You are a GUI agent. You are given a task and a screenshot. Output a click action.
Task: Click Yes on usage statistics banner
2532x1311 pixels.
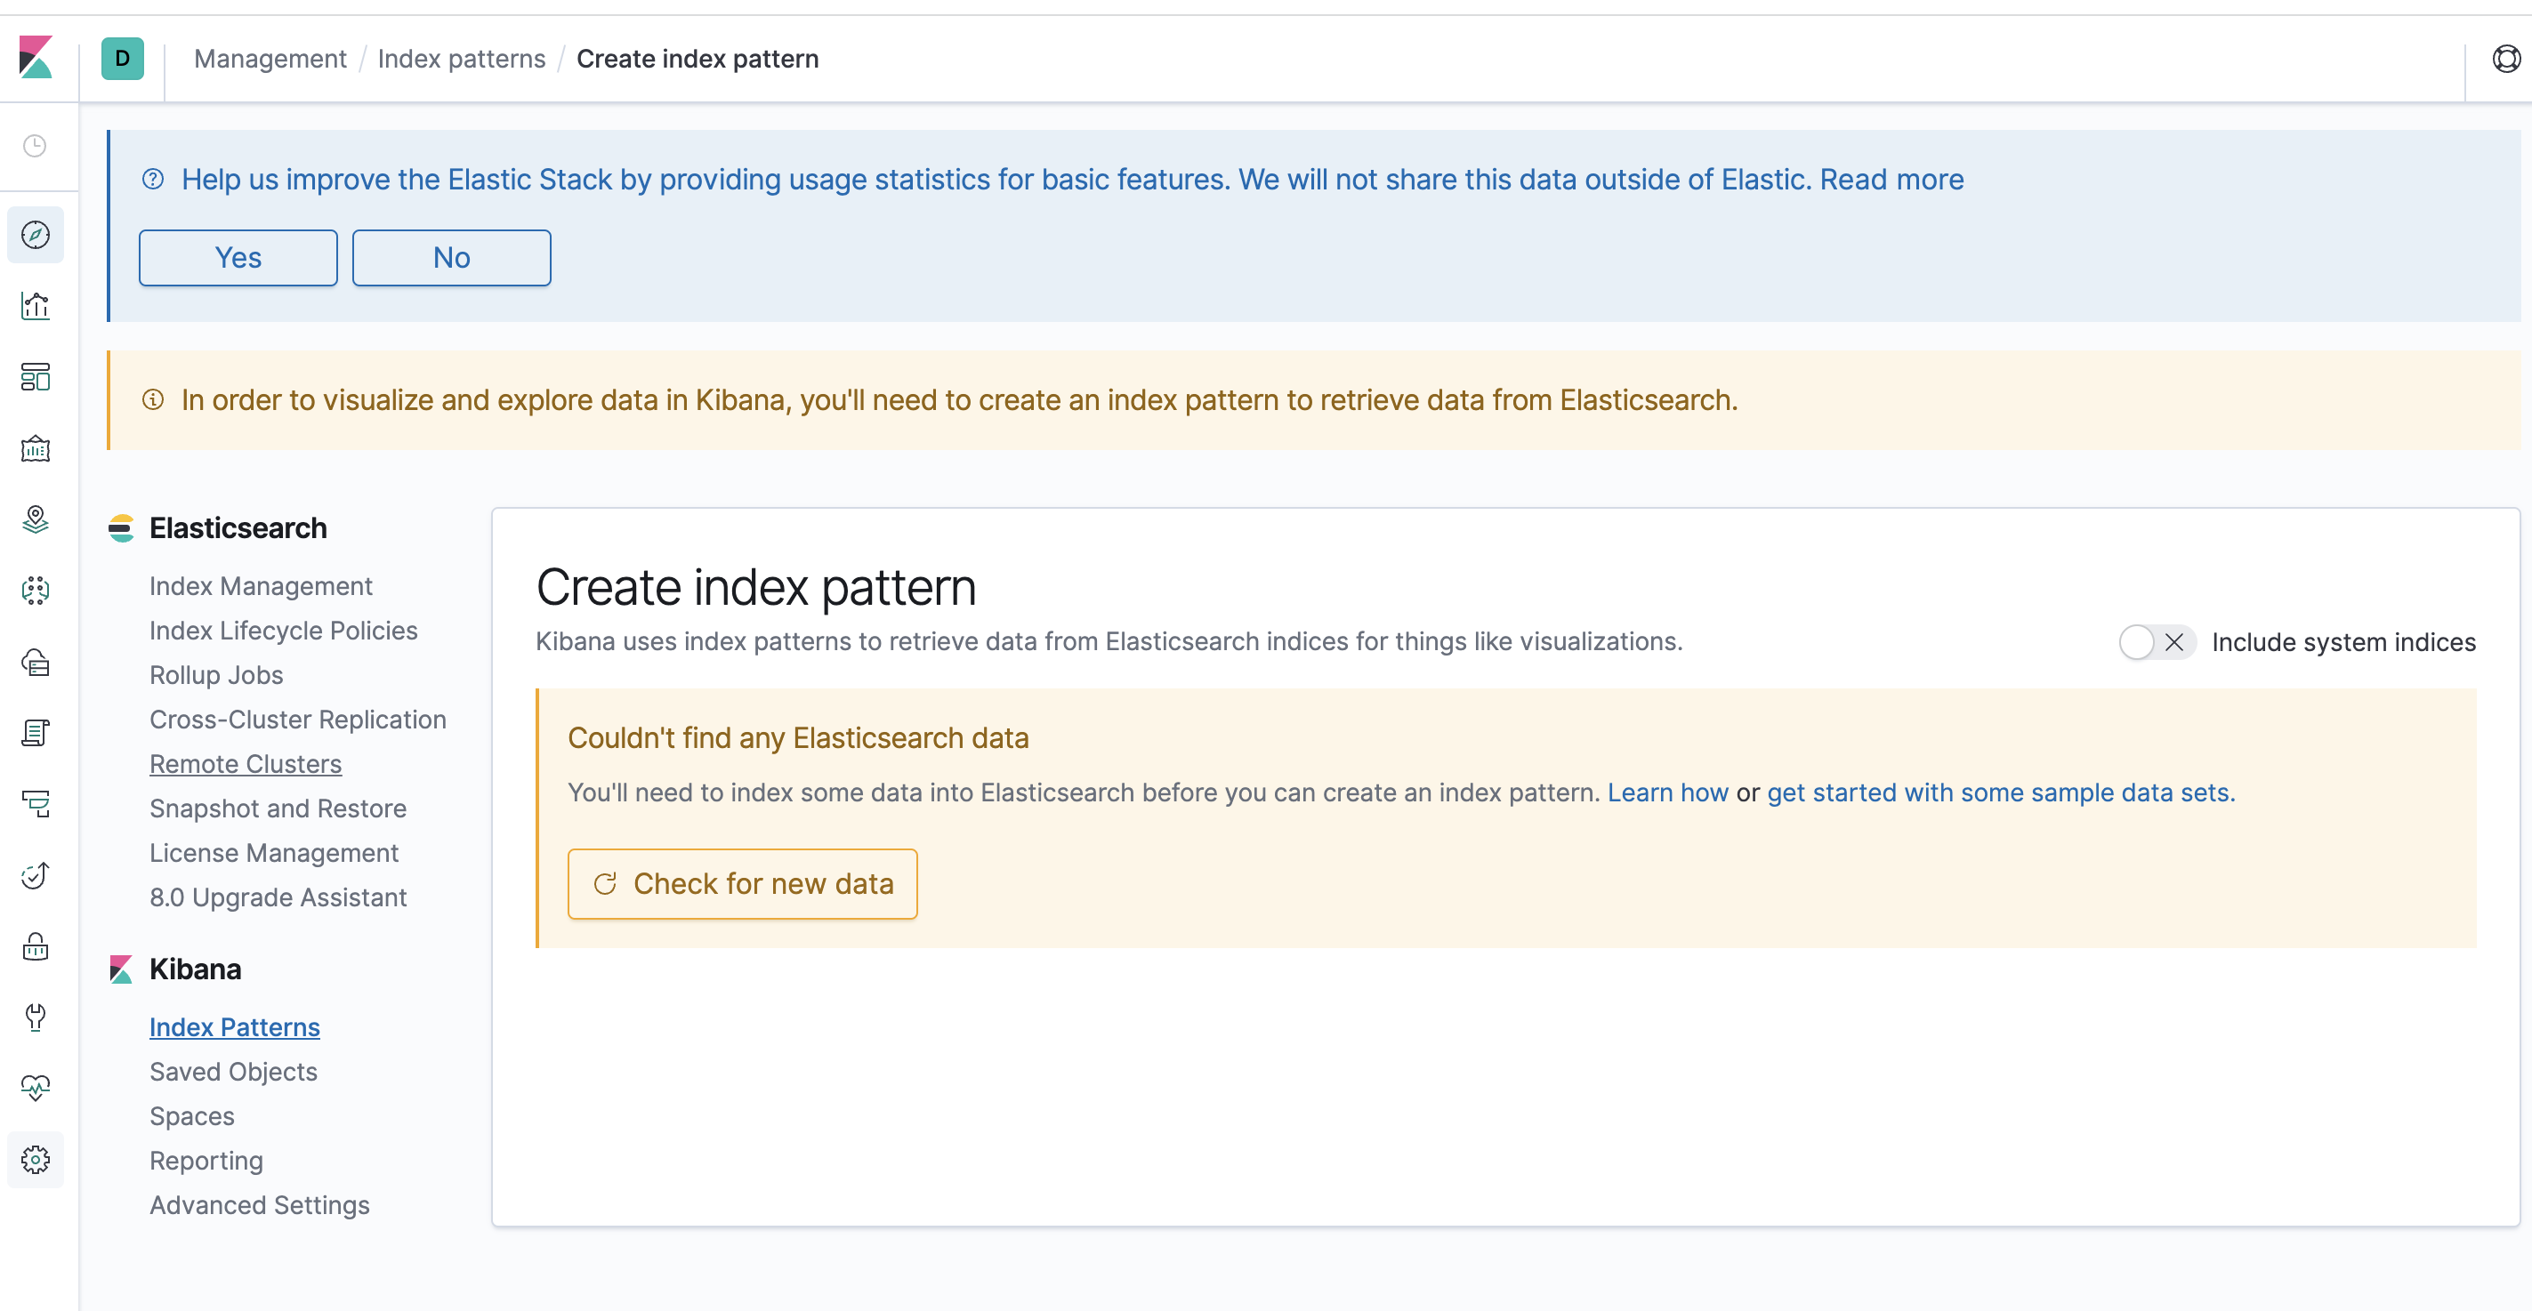tap(238, 257)
